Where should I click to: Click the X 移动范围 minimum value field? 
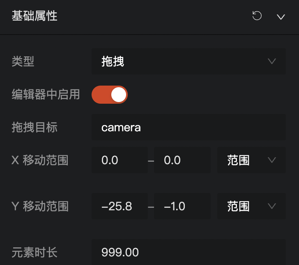120,160
